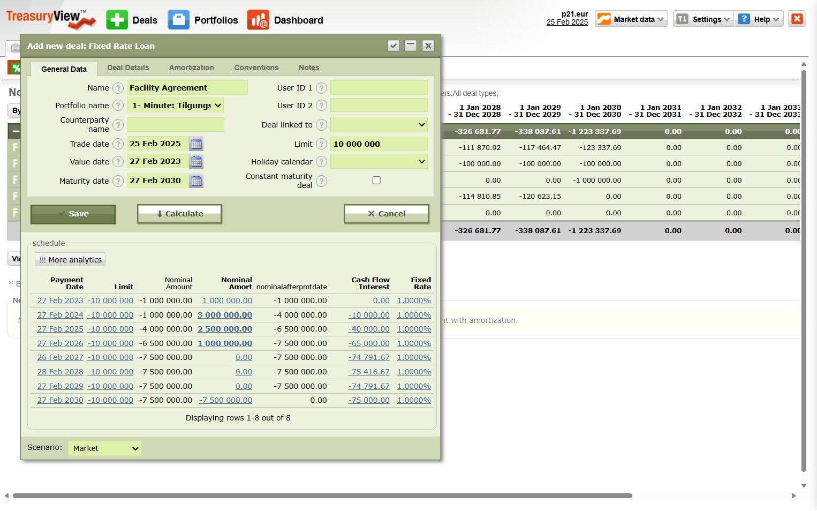Click the Trade date input field
Viewport: 817px width, 511px height.
pyautogui.click(x=157, y=144)
